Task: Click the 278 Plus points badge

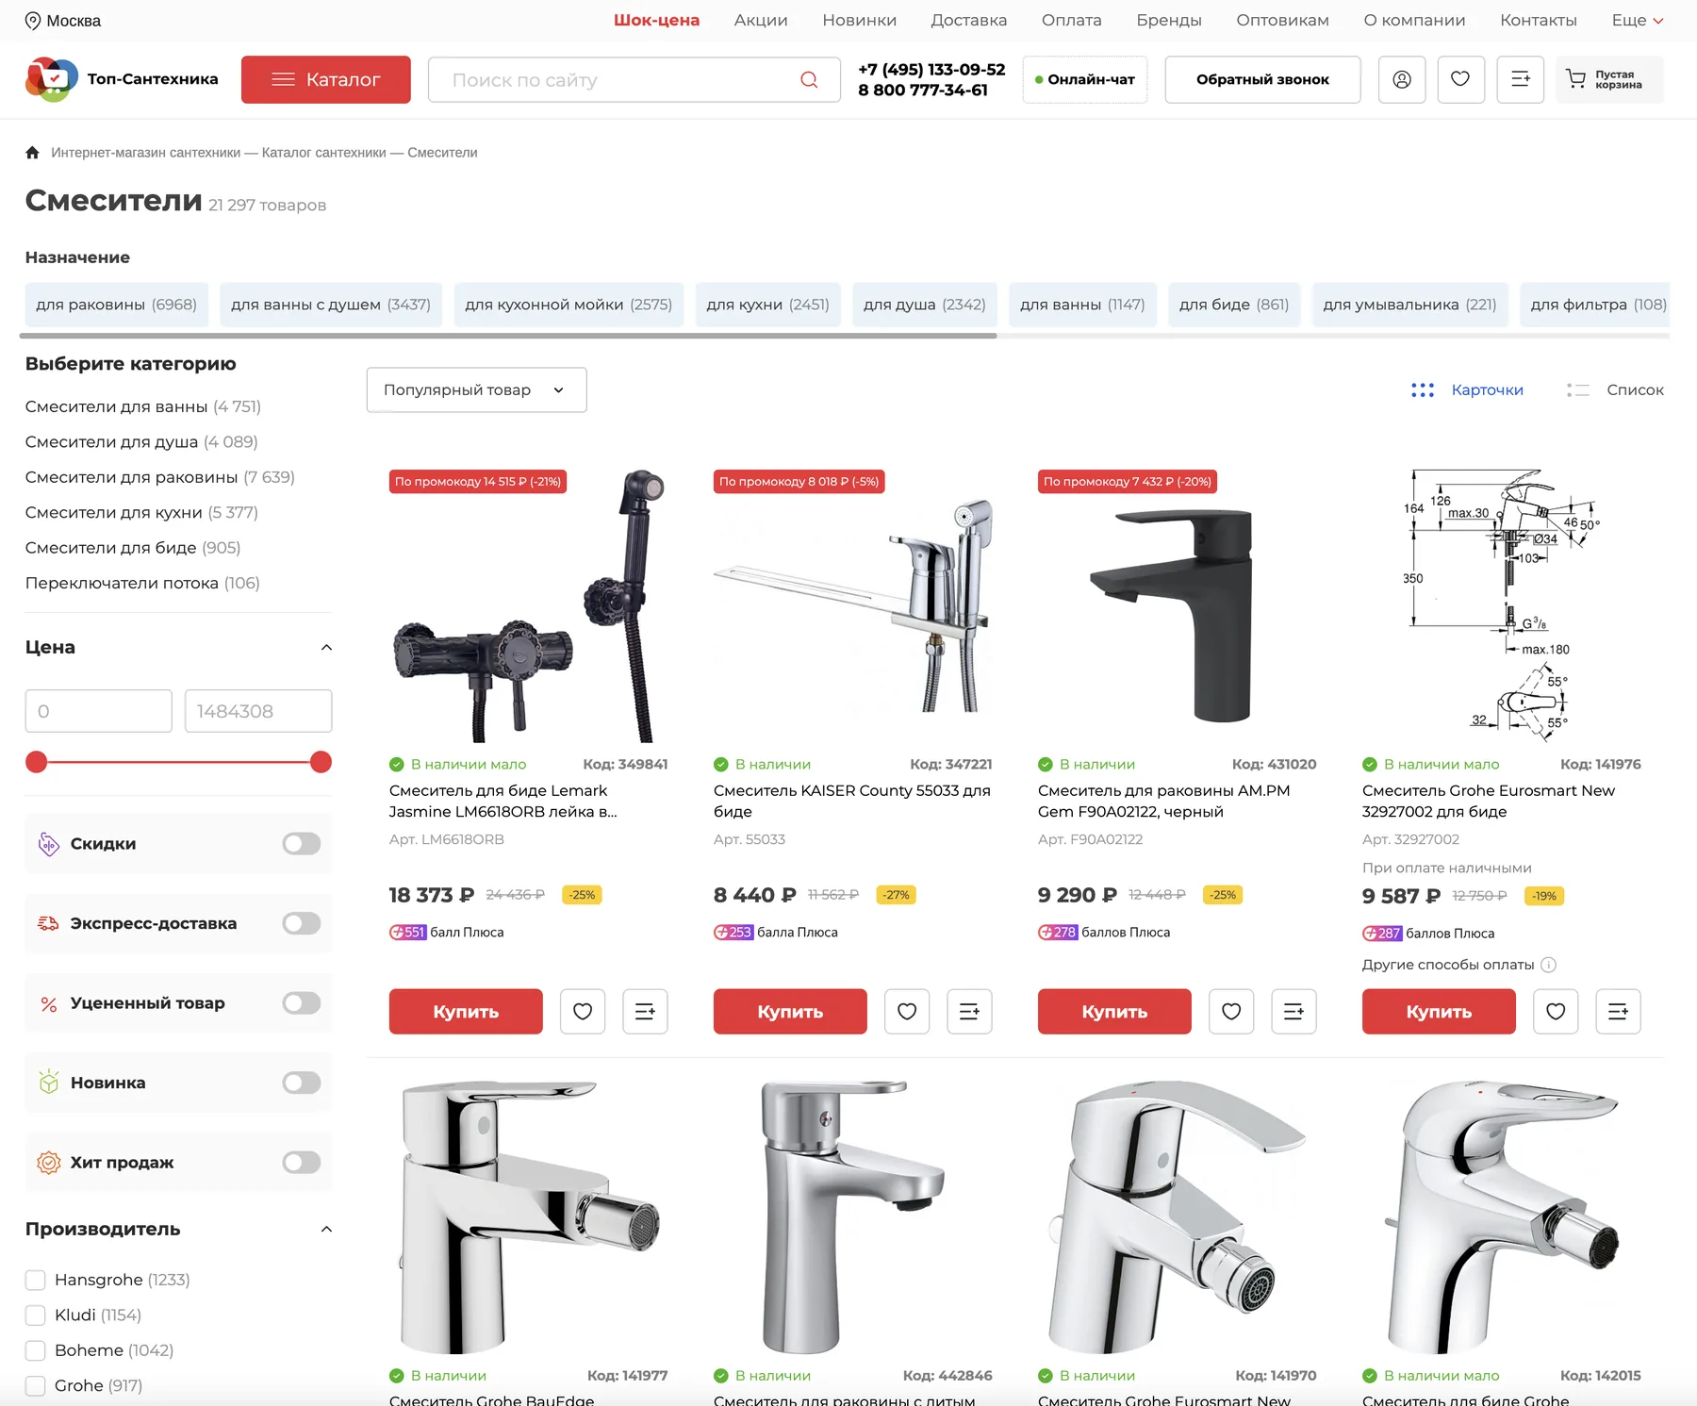Action: pyautogui.click(x=1057, y=933)
